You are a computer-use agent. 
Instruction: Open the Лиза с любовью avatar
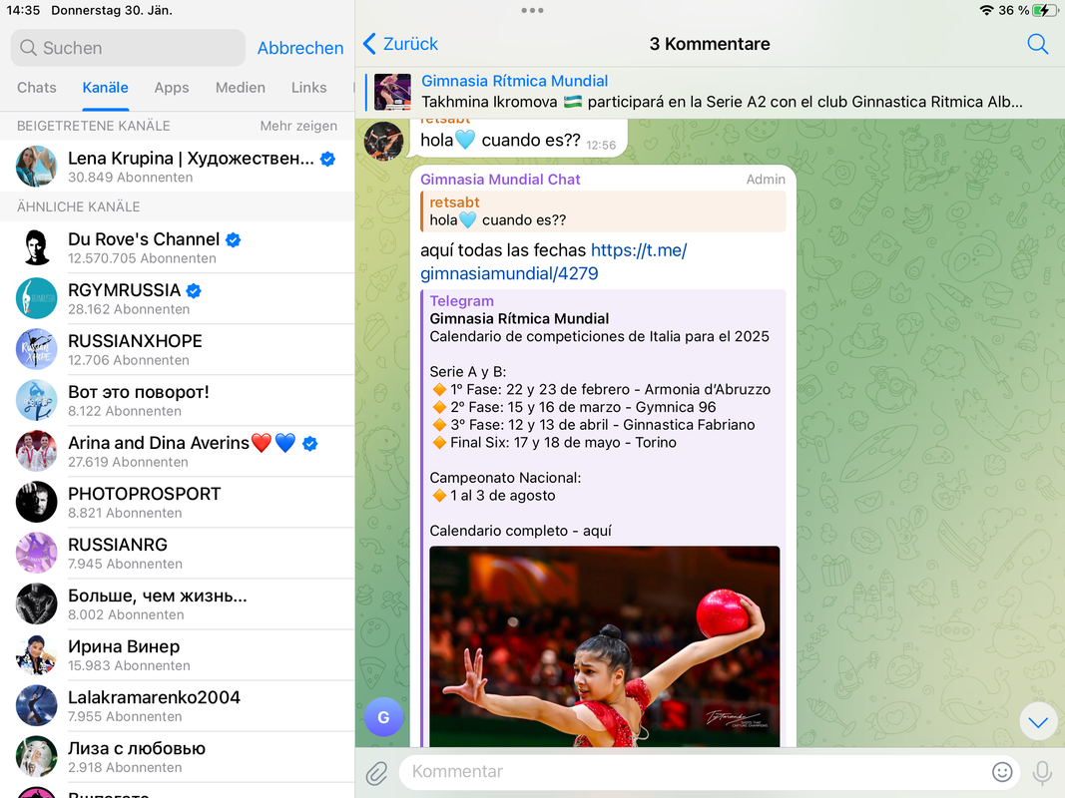coord(37,757)
